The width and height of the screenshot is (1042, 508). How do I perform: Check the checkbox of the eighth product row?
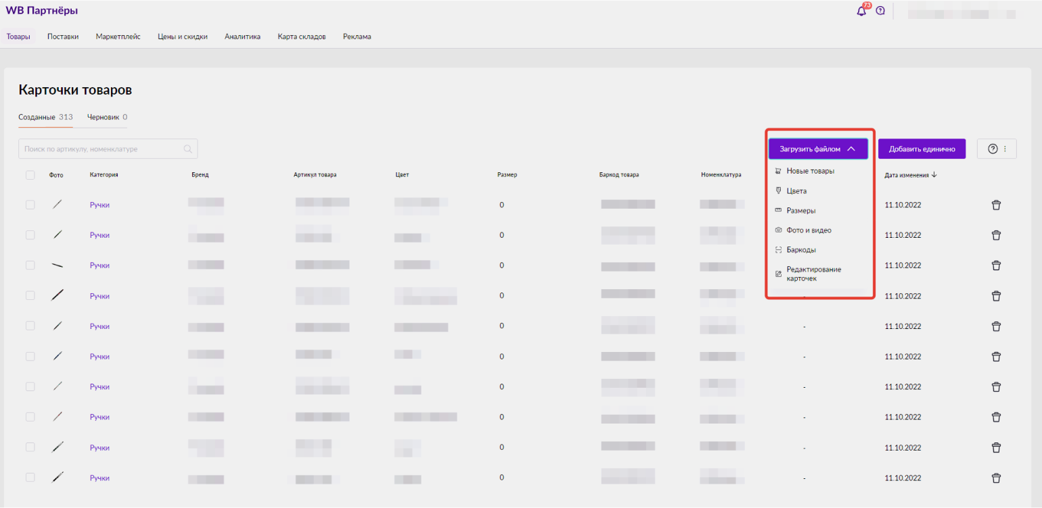[x=30, y=417]
